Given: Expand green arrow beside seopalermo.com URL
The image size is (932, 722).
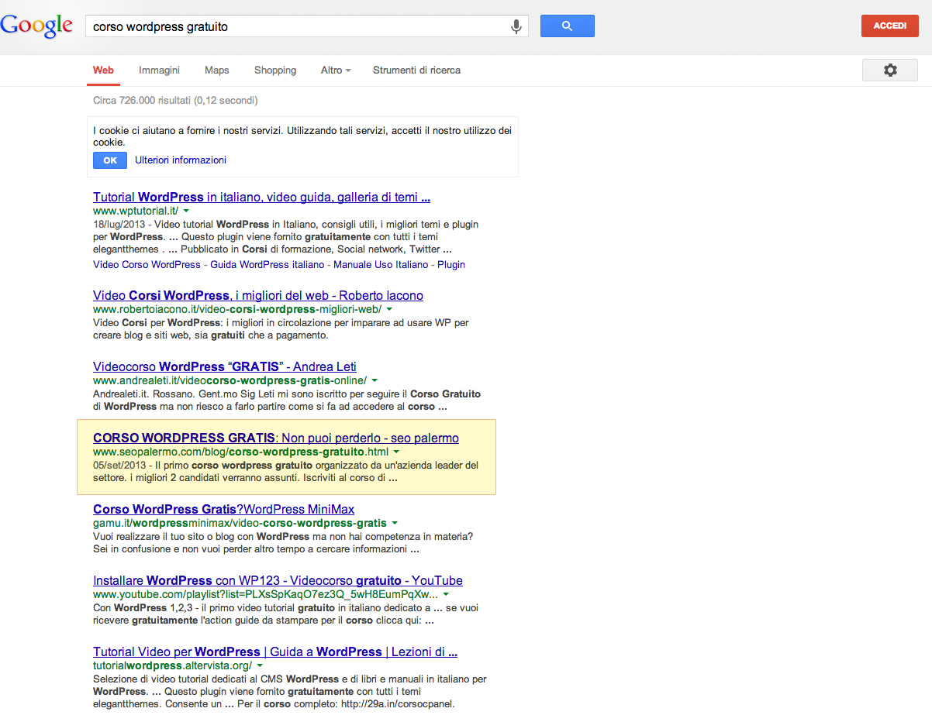Looking at the screenshot, I should coord(396,452).
